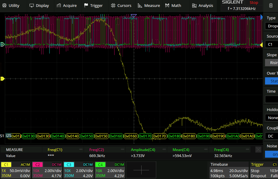
Task: Expand the Holdoff dropdown set to None
Action: tap(271, 118)
